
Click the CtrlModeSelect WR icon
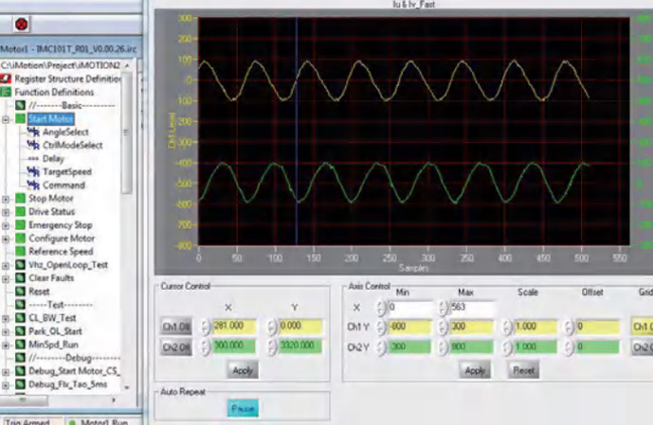tap(33, 145)
